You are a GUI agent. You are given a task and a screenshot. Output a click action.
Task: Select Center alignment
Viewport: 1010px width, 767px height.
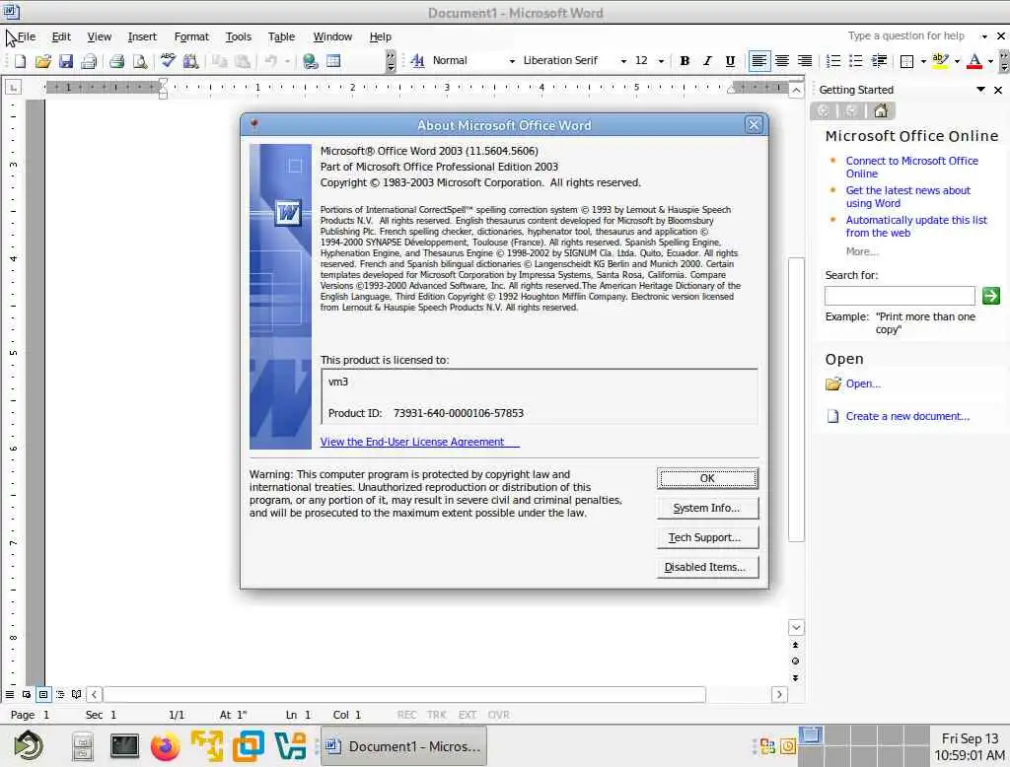click(x=782, y=60)
